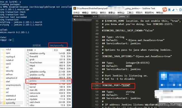Click the file icon beside grub
Viewport: 182px width, 108px height.
click(x=27, y=59)
